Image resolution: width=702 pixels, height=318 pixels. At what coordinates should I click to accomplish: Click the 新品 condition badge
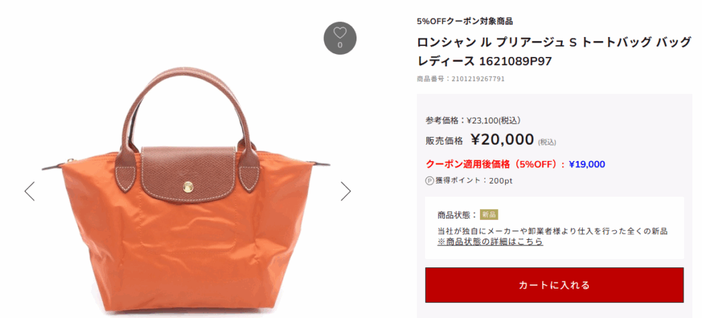(489, 215)
